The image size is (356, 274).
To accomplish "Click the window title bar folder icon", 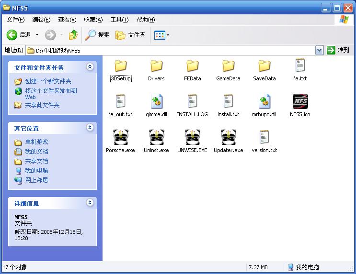I will (x=6, y=8).
